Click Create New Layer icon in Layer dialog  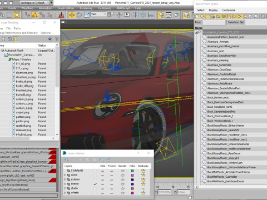click(67, 159)
